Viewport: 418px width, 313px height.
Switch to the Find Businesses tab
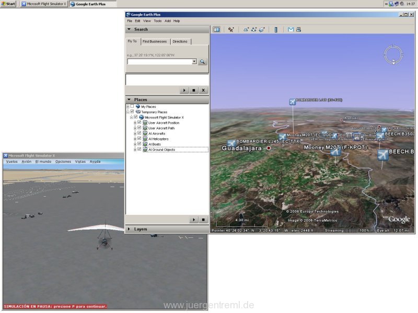pyautogui.click(x=155, y=42)
